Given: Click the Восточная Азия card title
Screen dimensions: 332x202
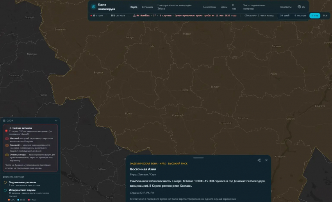Looking at the screenshot, I should (x=143, y=169).
